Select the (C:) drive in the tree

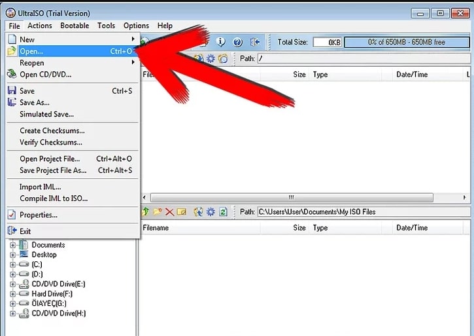(x=37, y=265)
